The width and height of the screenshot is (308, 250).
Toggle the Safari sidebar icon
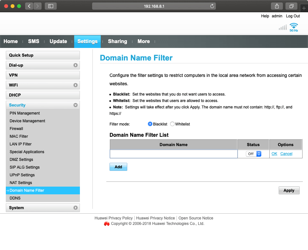(51, 6)
